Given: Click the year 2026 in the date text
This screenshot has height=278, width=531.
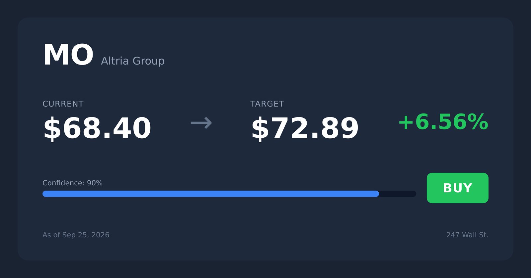Looking at the screenshot, I should (100, 235).
